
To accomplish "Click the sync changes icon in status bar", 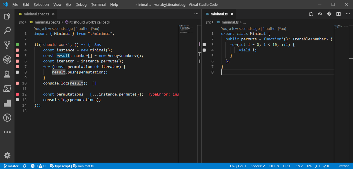I will pos(25,166).
